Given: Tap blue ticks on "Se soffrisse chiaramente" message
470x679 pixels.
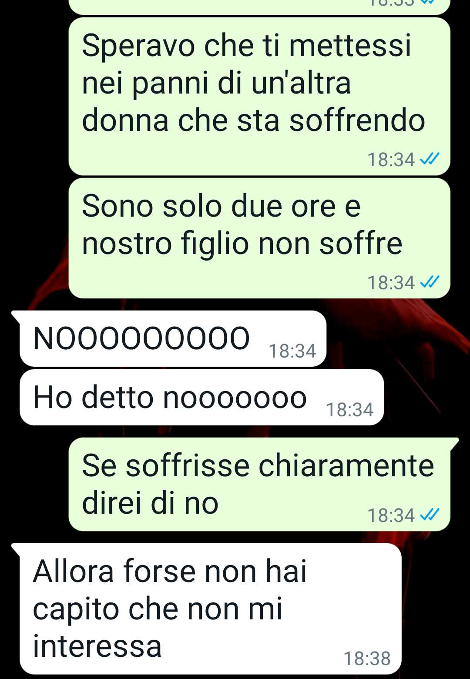Looking at the screenshot, I should click(x=430, y=515).
